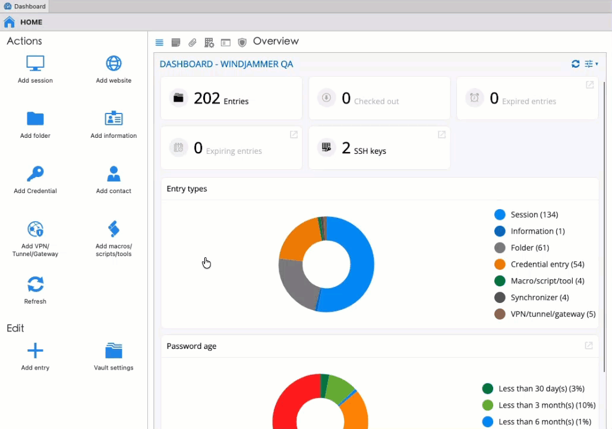The width and height of the screenshot is (612, 429).
Task: Toggle the Credential entry (54) legend item
Action: [x=547, y=264]
